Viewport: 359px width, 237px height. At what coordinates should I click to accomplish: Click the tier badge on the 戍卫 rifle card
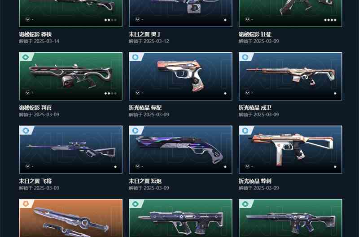(245, 57)
